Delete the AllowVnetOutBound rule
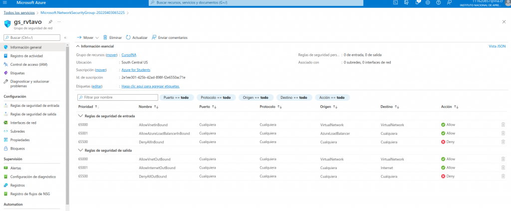Screen dimensions: 511x211 (503, 159)
